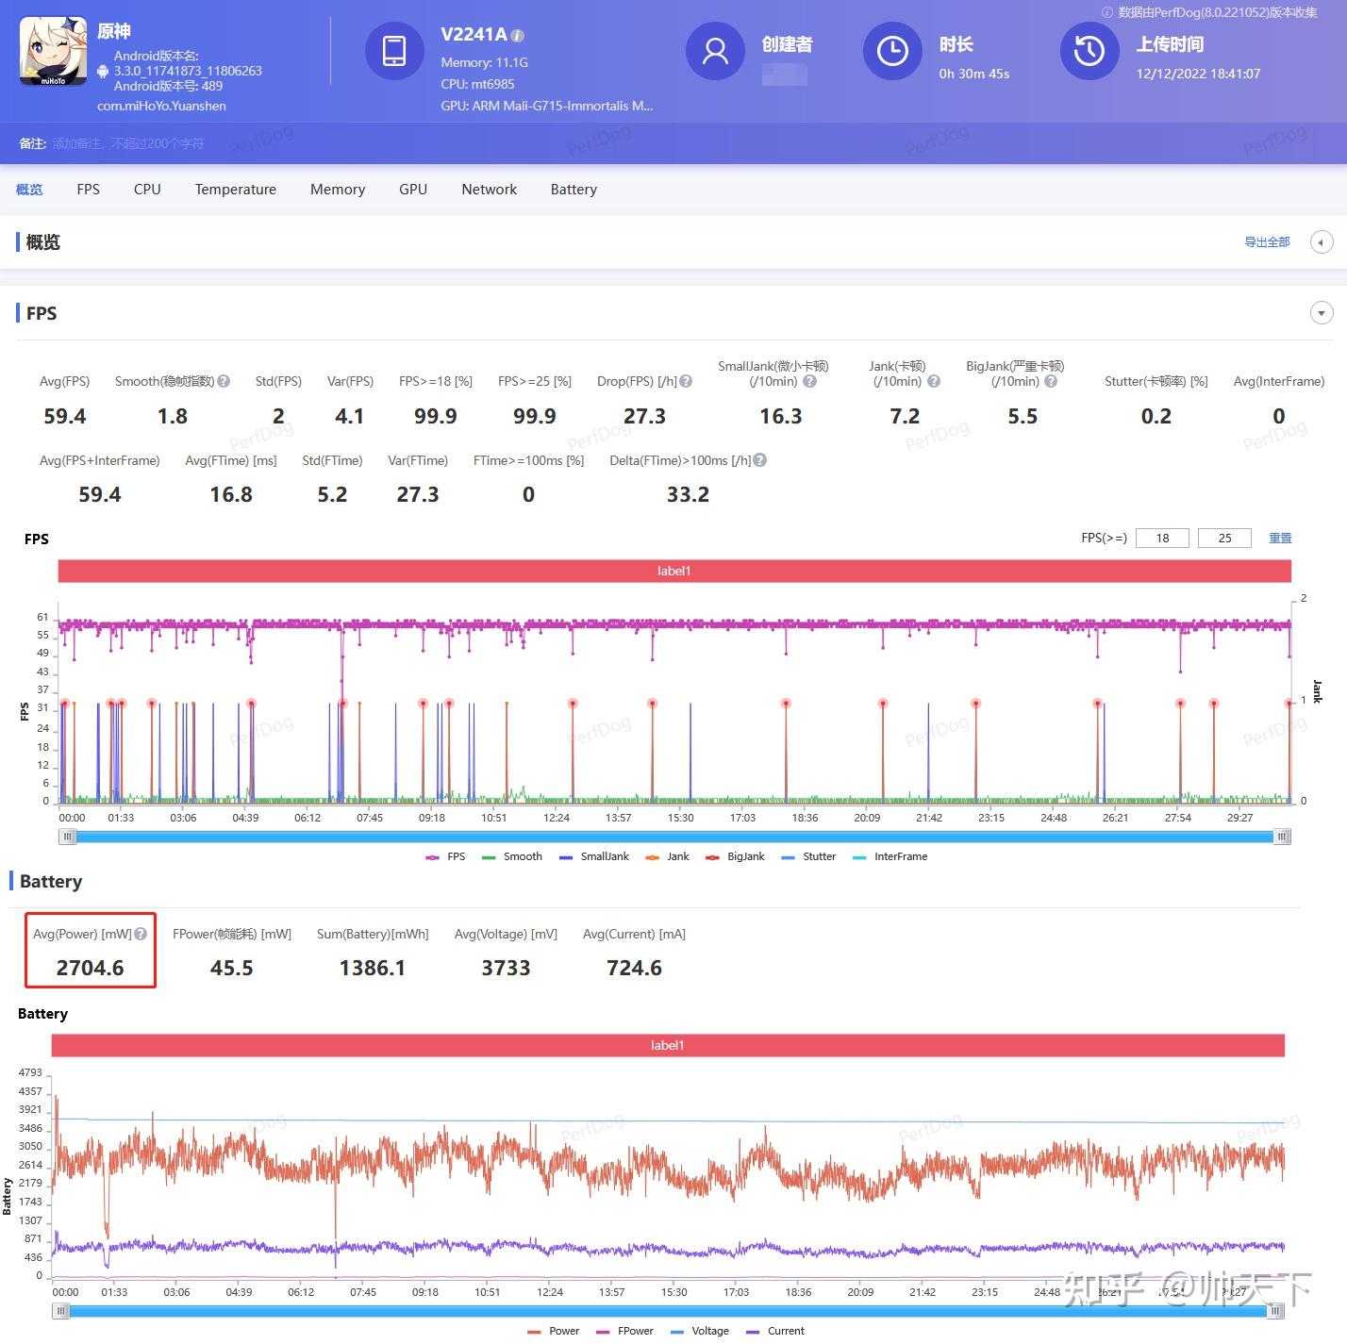Click the help icon beside Jank (/10min)
Viewport: 1347px width, 1344px height.
coord(934,381)
